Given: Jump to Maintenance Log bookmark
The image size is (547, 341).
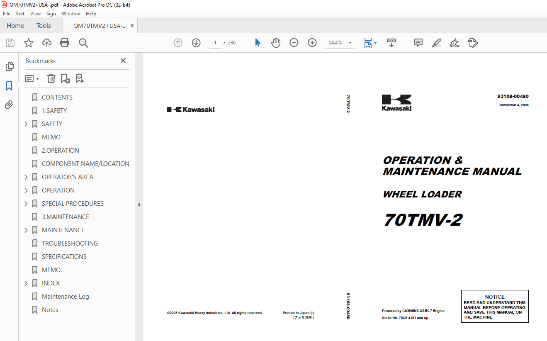Looking at the screenshot, I should tap(66, 297).
